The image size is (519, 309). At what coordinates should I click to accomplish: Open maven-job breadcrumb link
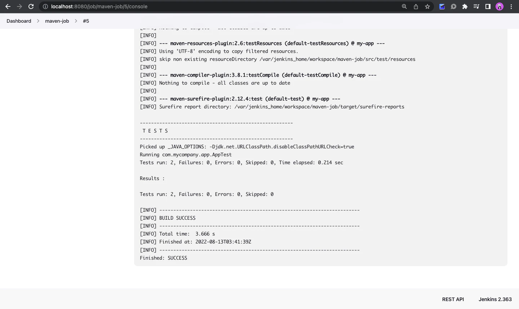tap(57, 21)
